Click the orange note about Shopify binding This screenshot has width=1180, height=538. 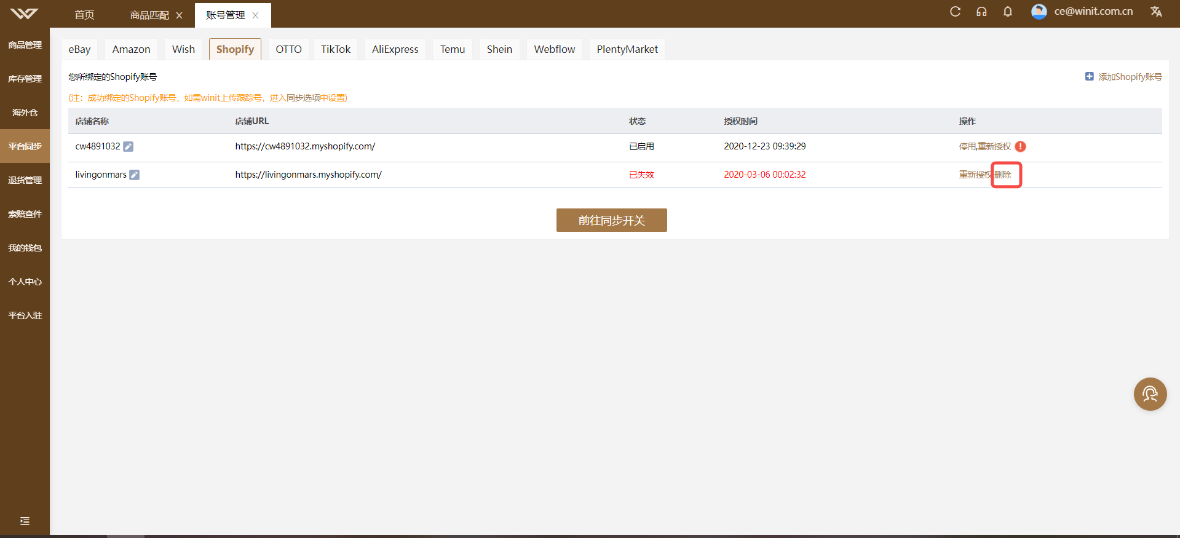208,98
